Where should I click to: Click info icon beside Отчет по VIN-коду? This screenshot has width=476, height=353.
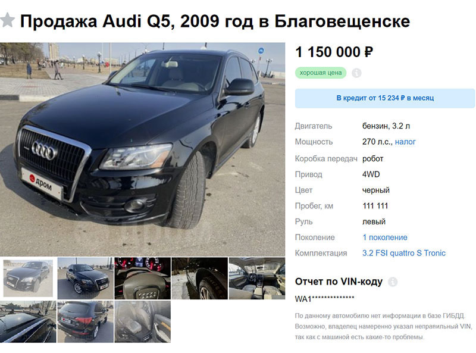click(x=393, y=282)
